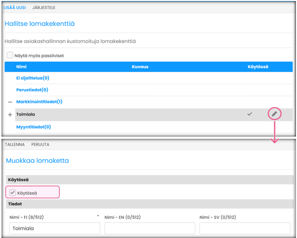Screen dimensions: 297x238
Task: Expand the Toimiala row with plus icon
Action: coord(10,115)
